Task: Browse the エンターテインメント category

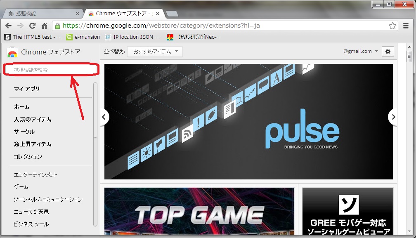Action: point(35,174)
